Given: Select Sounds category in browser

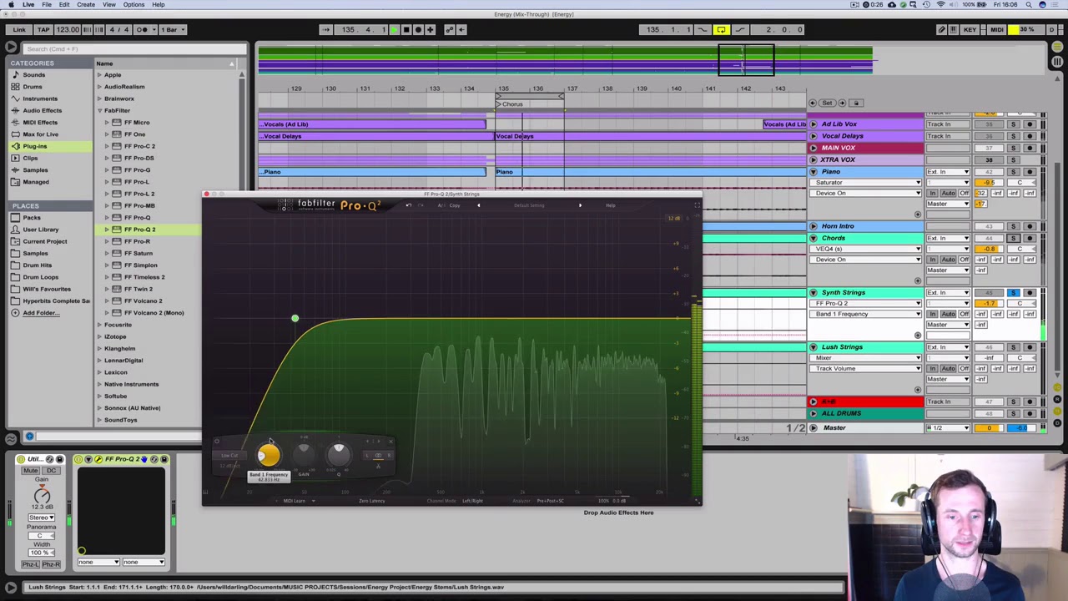Looking at the screenshot, I should point(34,75).
